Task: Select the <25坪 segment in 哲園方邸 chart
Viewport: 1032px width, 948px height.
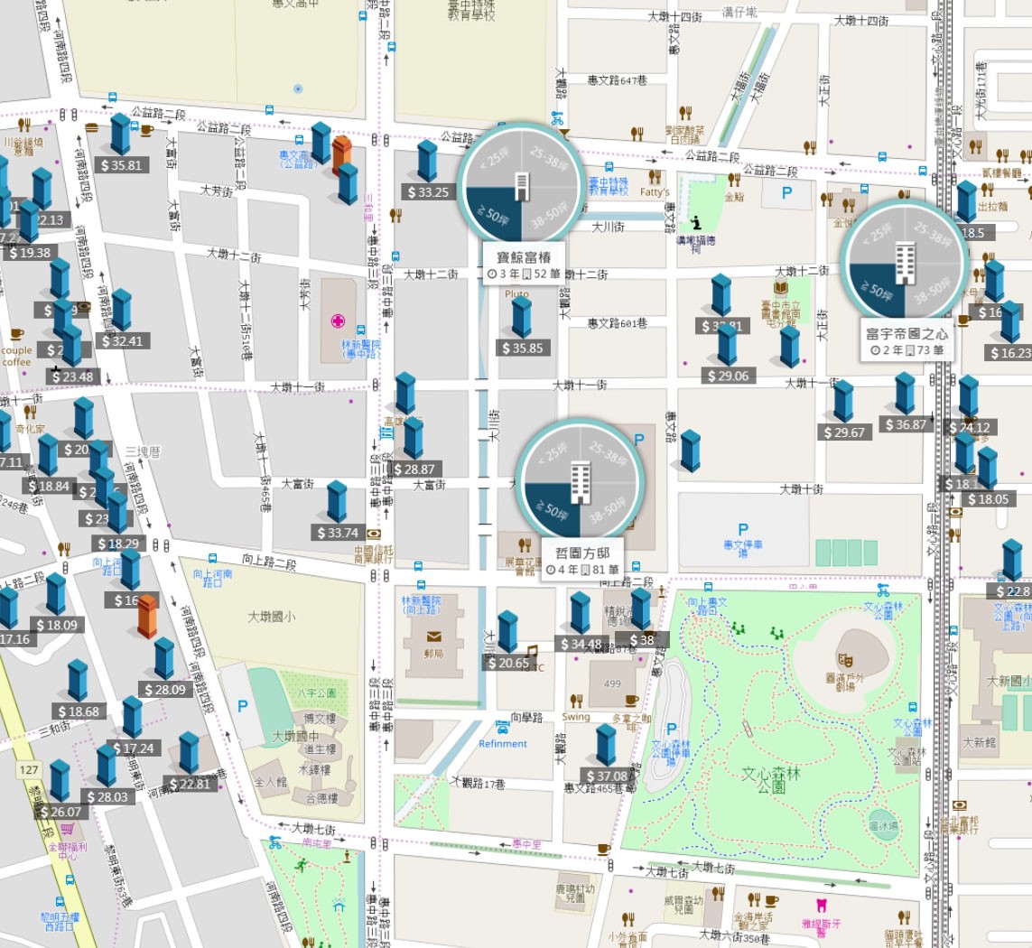Action: 553,454
